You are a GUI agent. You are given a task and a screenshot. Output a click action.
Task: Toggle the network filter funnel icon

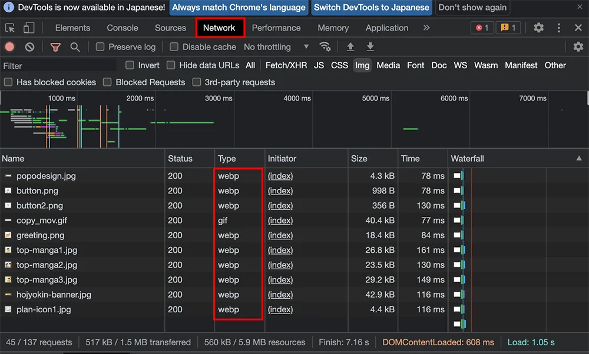55,47
